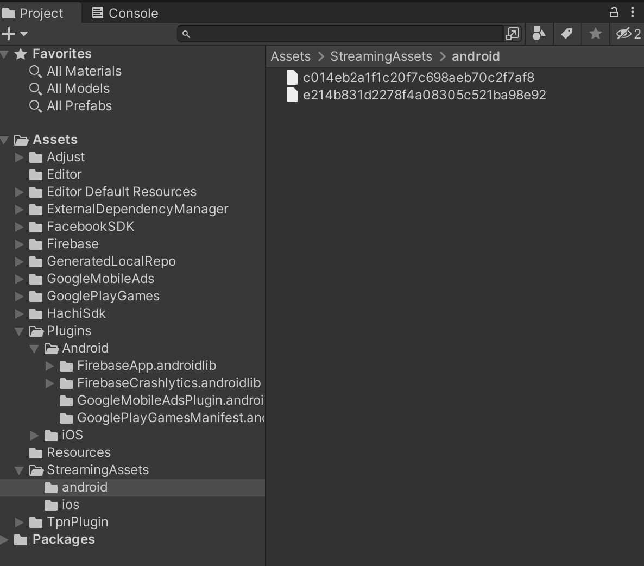Image resolution: width=644 pixels, height=566 pixels.
Task: Collapse the Assets root folder
Action: pyautogui.click(x=4, y=140)
